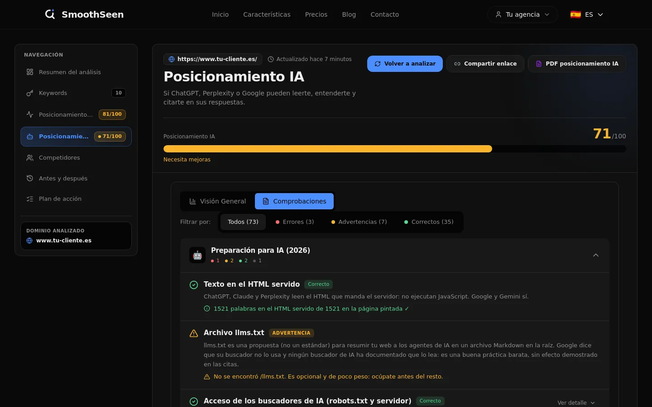Click the key icon next to Keywords
This screenshot has height=407, width=652.
pyautogui.click(x=30, y=93)
